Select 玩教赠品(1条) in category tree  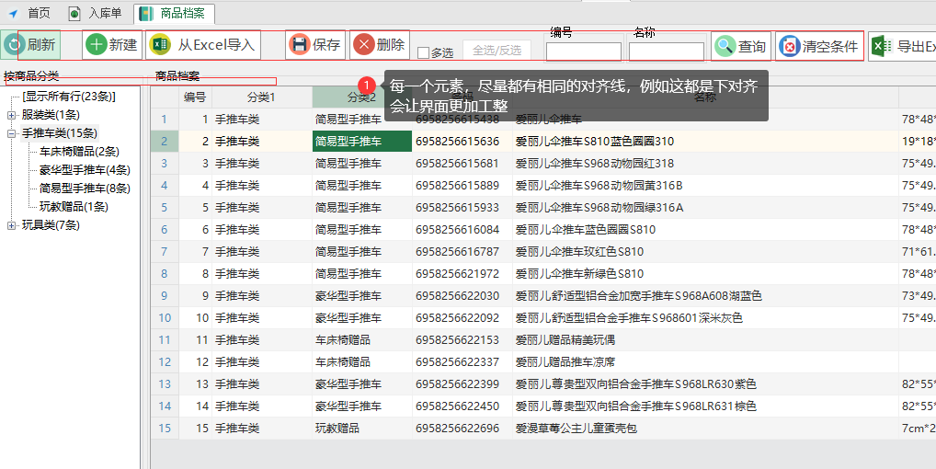(74, 207)
